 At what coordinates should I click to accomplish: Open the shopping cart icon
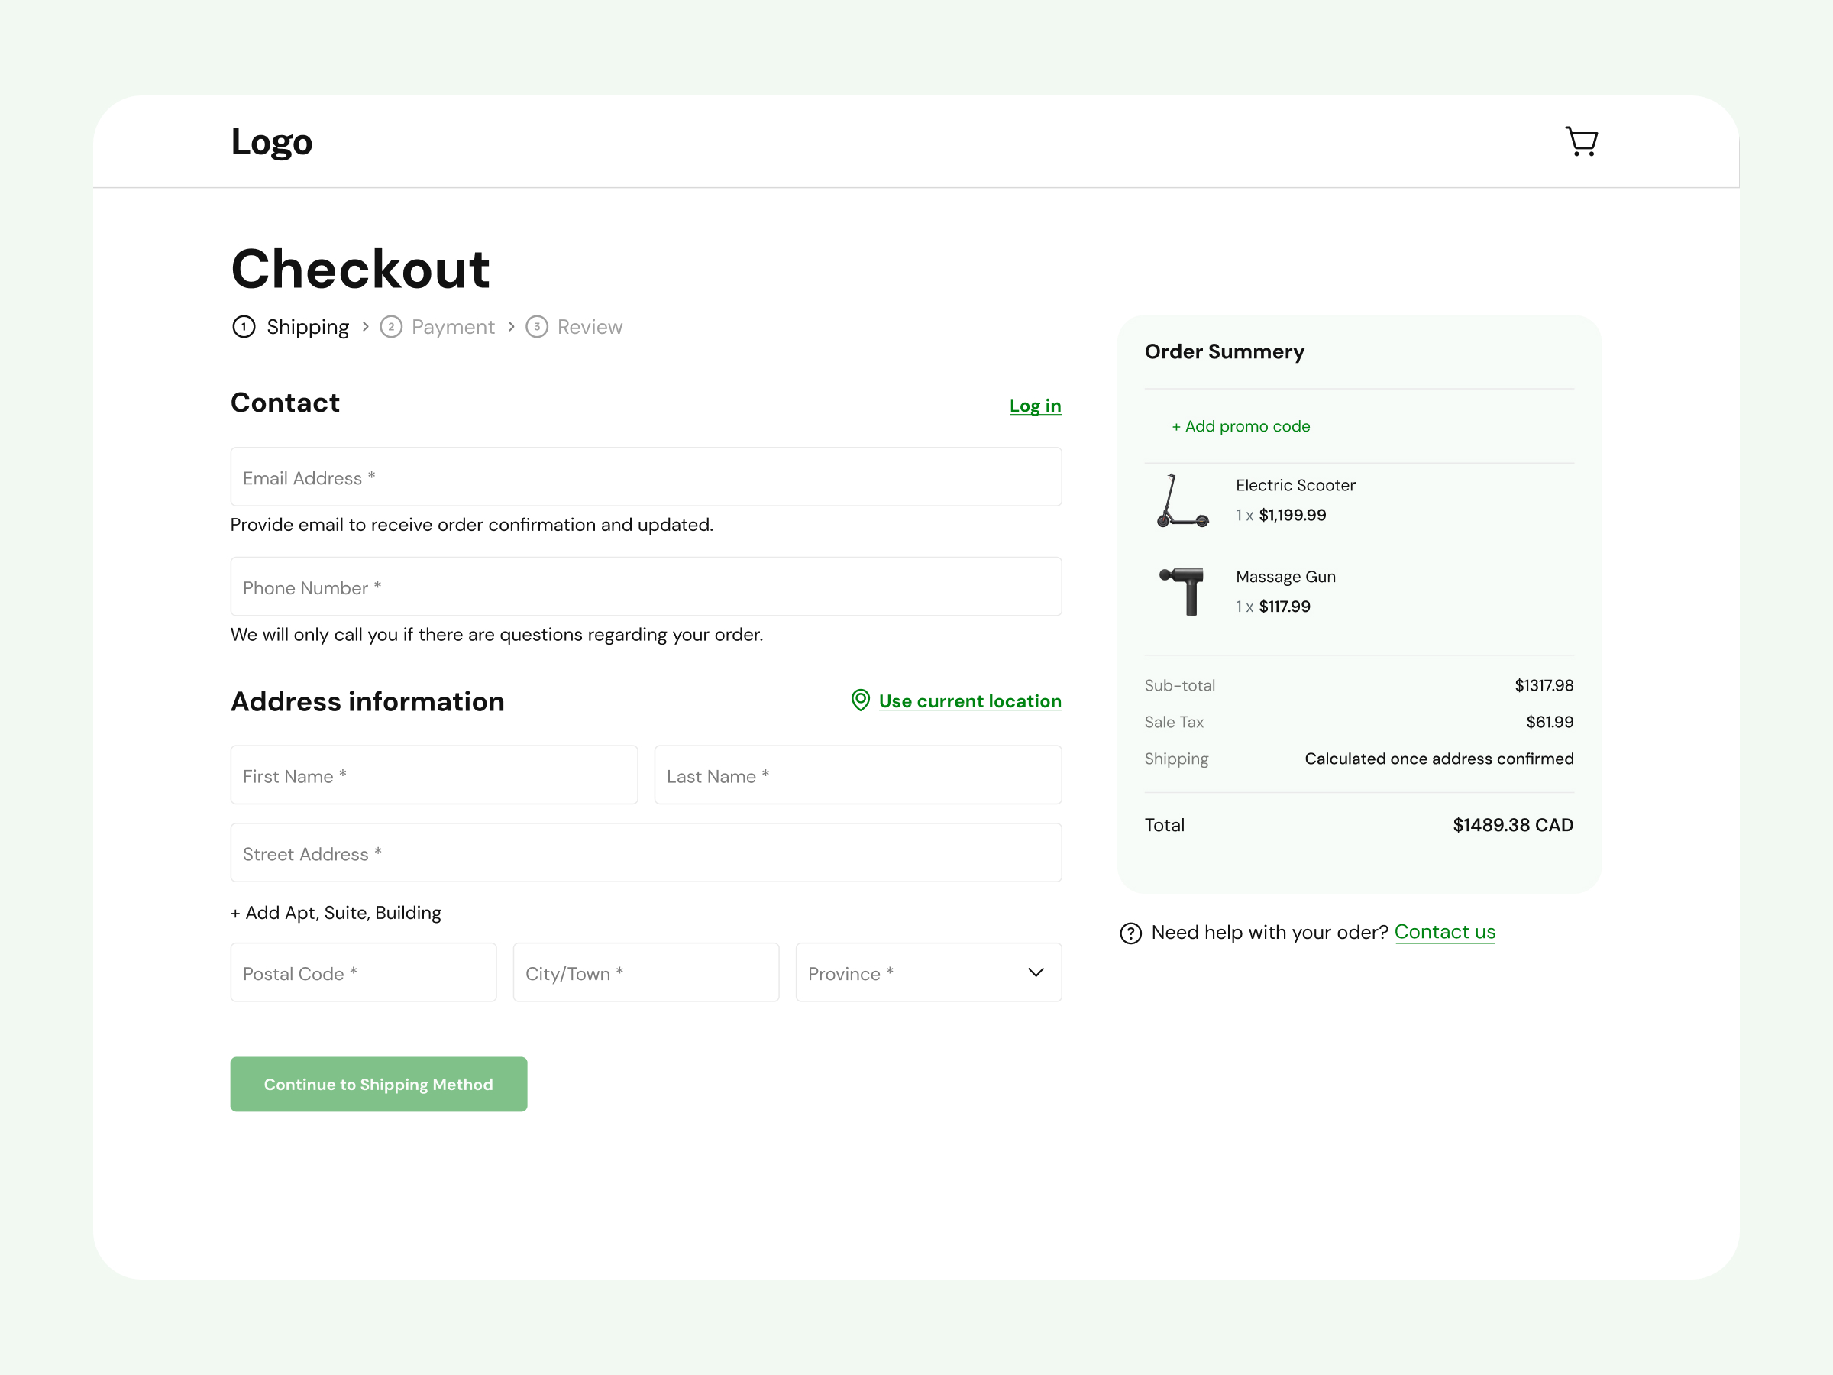[1581, 142]
